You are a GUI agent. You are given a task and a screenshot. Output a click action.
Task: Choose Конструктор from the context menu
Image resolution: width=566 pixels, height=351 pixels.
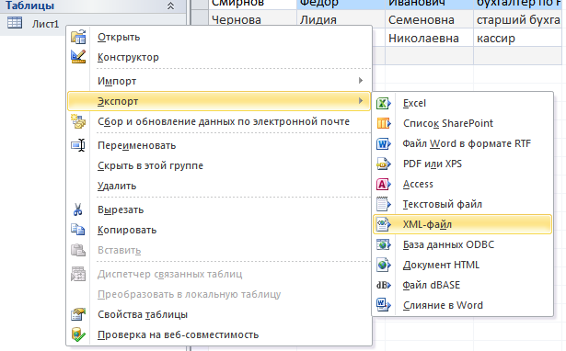[x=219, y=57]
